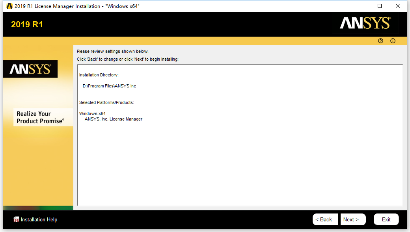Viewport: 410px width, 232px height.
Task: Click the 'ANSYS, Inc. License Manager' line
Action: click(x=114, y=119)
